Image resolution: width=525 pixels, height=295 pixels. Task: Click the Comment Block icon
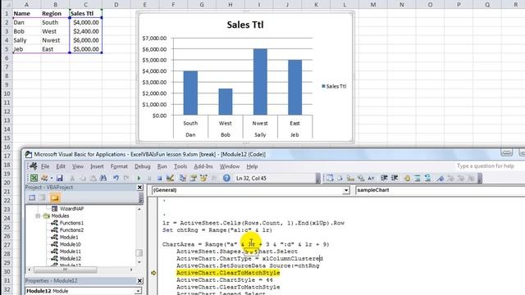(x=418, y=179)
